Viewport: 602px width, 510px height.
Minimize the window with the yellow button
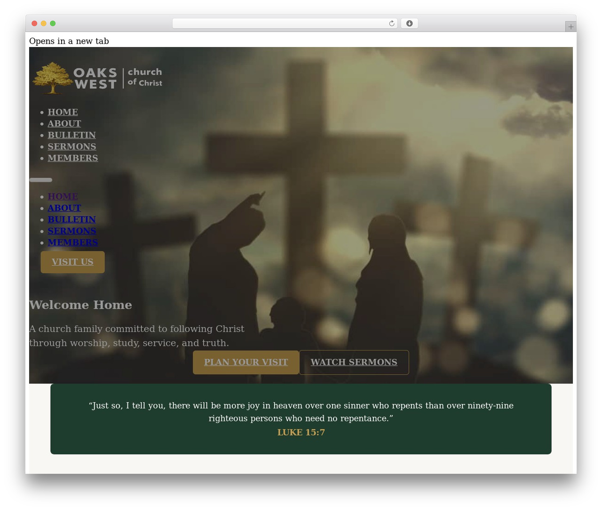pos(44,24)
